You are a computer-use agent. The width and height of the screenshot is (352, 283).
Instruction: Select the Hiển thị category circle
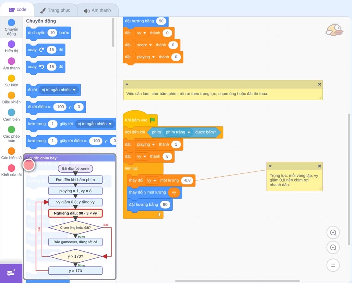(x=12, y=44)
